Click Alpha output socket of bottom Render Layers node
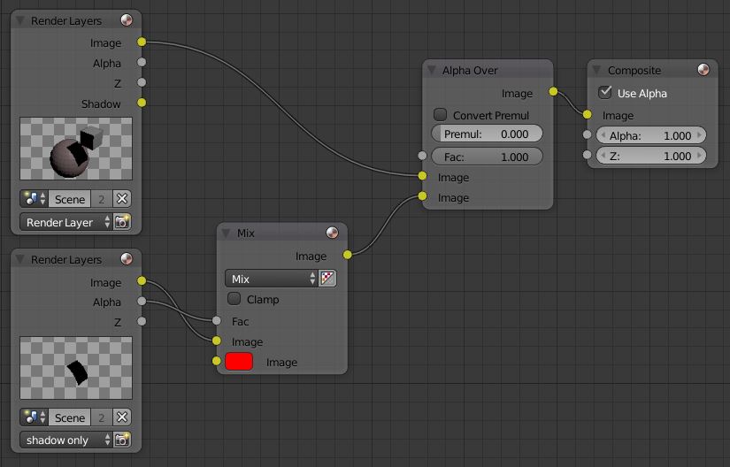The width and height of the screenshot is (730, 467). pos(142,301)
